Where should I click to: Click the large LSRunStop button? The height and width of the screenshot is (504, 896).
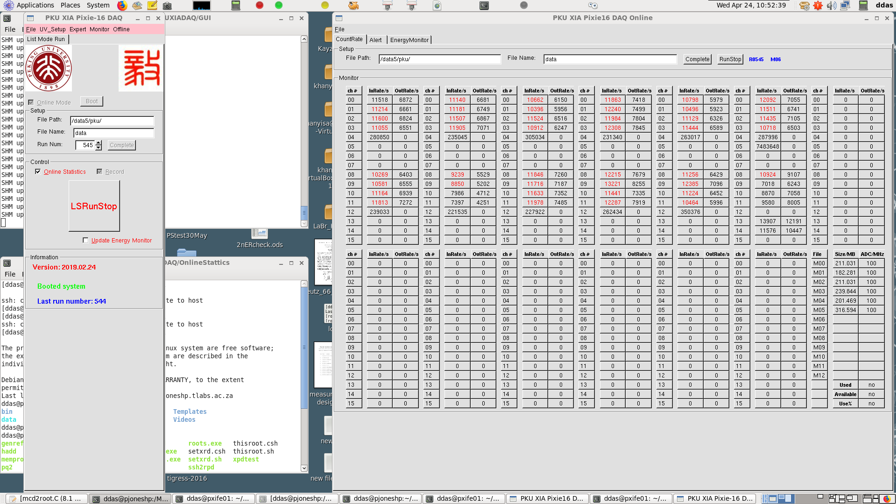click(x=94, y=206)
